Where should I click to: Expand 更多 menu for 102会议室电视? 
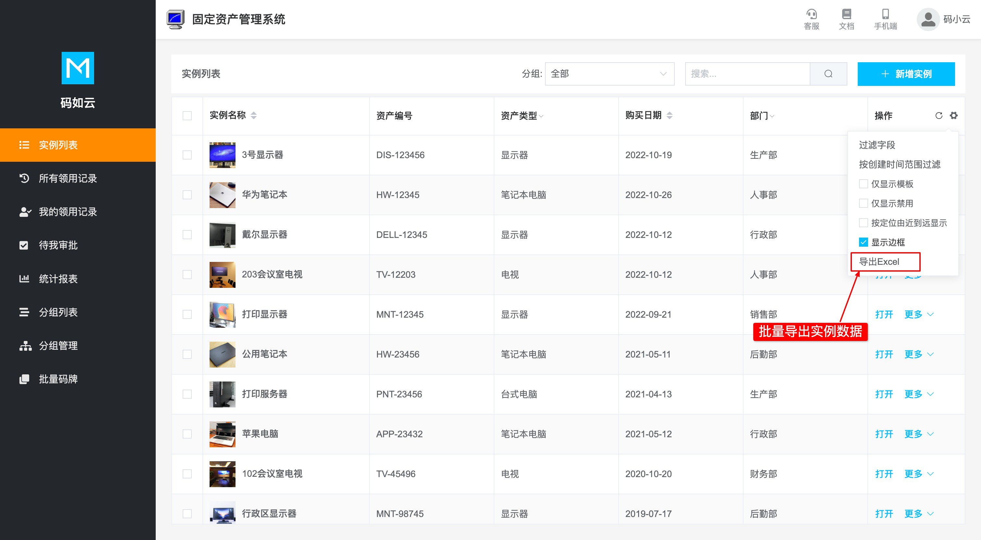(918, 474)
